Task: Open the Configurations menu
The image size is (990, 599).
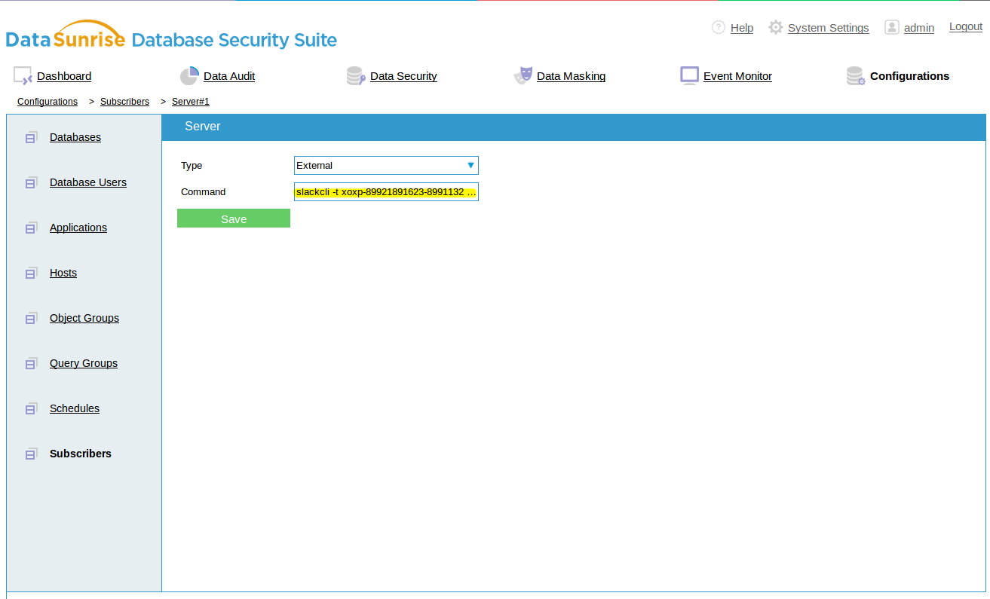Action: click(909, 76)
